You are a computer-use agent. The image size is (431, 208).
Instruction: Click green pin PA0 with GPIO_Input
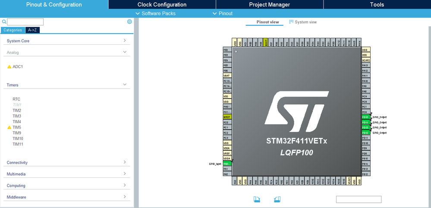pyautogui.click(x=227, y=164)
